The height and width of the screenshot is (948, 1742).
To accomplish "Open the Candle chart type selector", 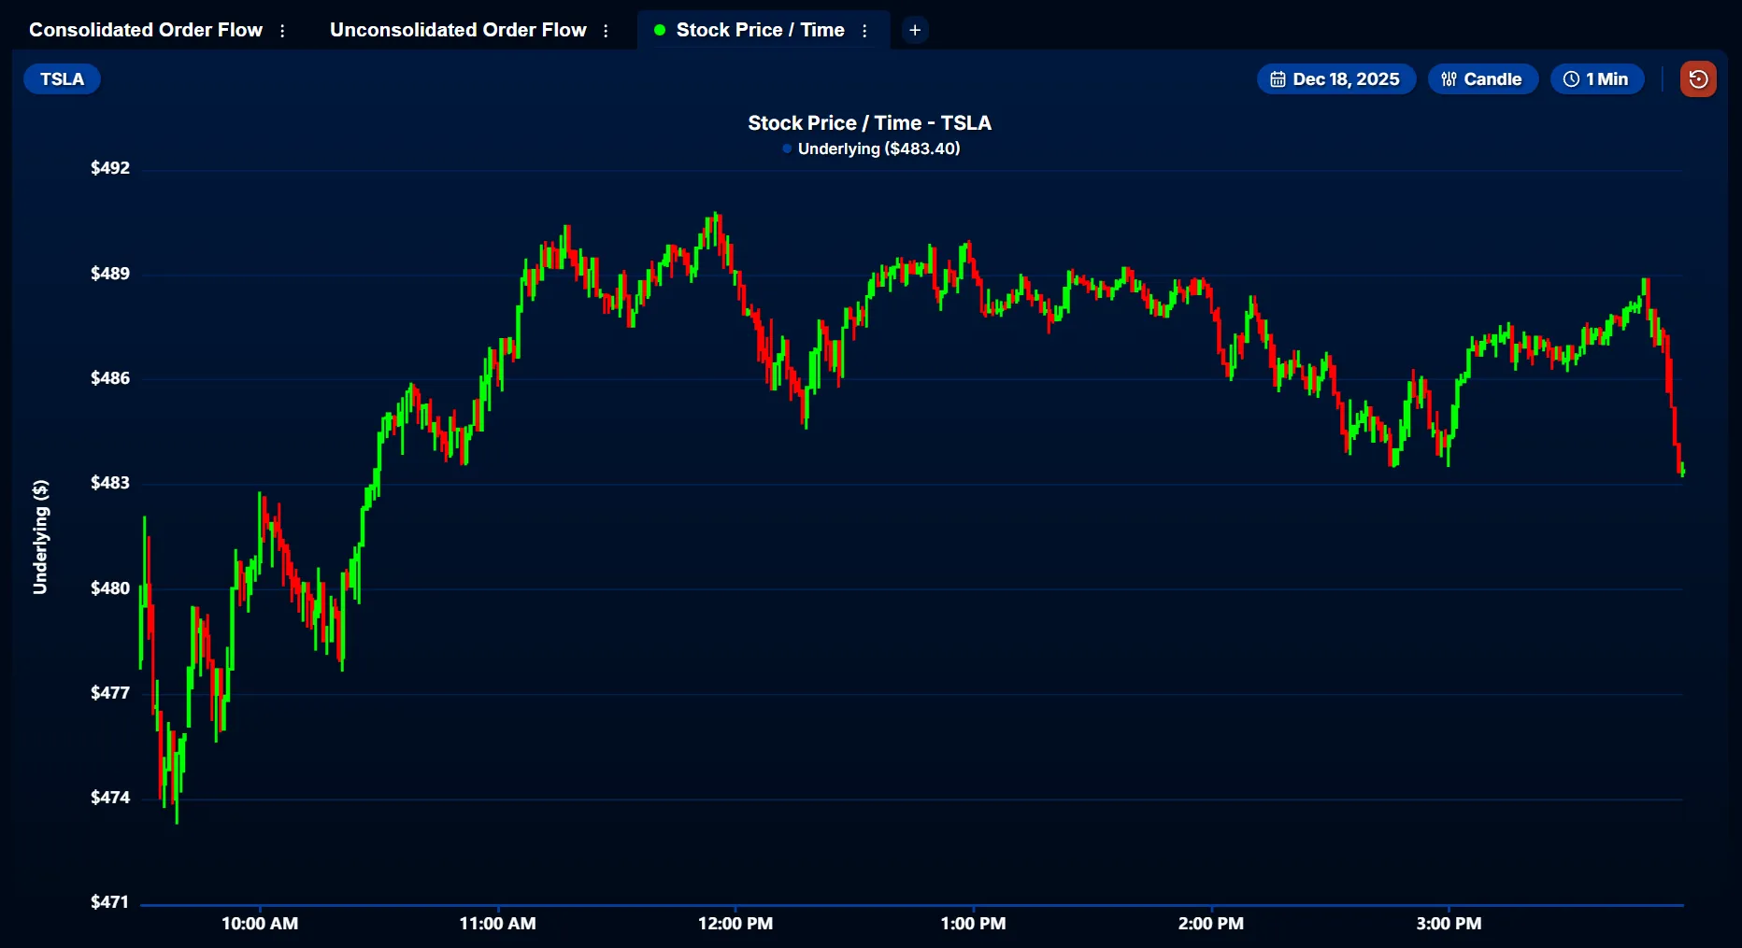I will click(1492, 79).
